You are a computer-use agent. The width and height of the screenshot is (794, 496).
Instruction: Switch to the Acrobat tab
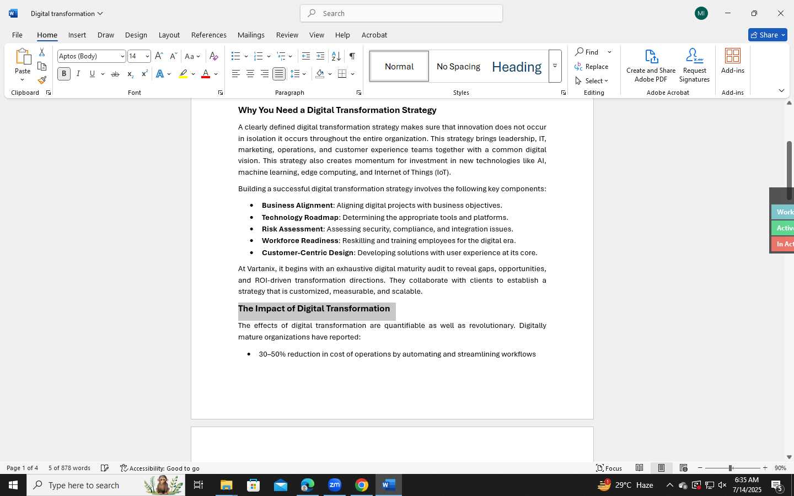pos(374,35)
